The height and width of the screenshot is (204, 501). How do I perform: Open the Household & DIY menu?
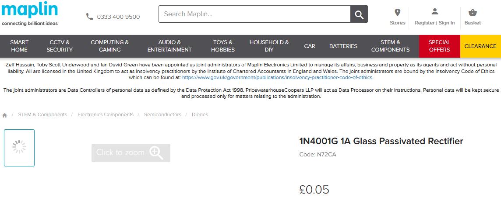pyautogui.click(x=269, y=46)
